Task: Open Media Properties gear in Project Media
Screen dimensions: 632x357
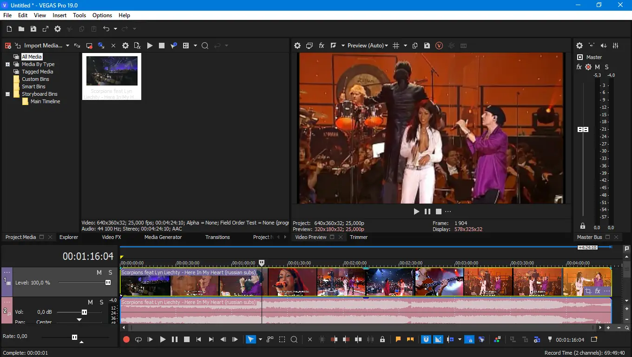Action: point(125,46)
